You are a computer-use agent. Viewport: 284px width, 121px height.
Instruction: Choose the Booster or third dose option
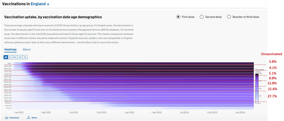click(229, 17)
